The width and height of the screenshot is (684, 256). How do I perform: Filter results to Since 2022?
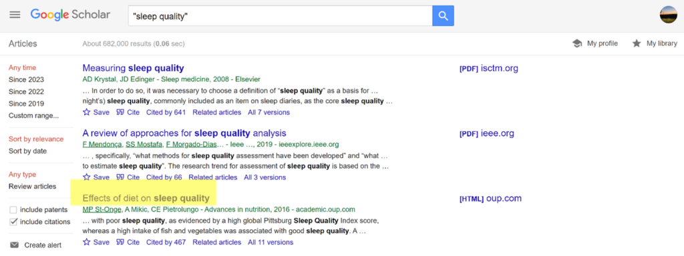pos(26,92)
